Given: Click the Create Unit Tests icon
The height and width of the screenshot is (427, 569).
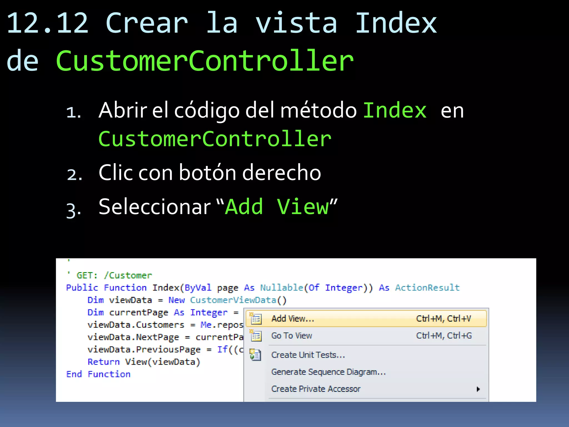Looking at the screenshot, I should pyautogui.click(x=255, y=355).
